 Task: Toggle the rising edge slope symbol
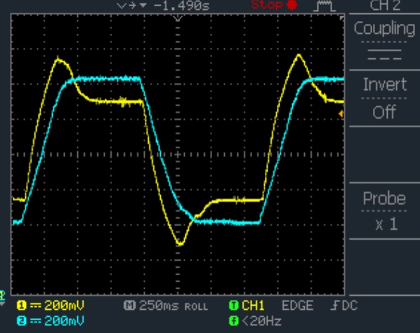tap(334, 306)
